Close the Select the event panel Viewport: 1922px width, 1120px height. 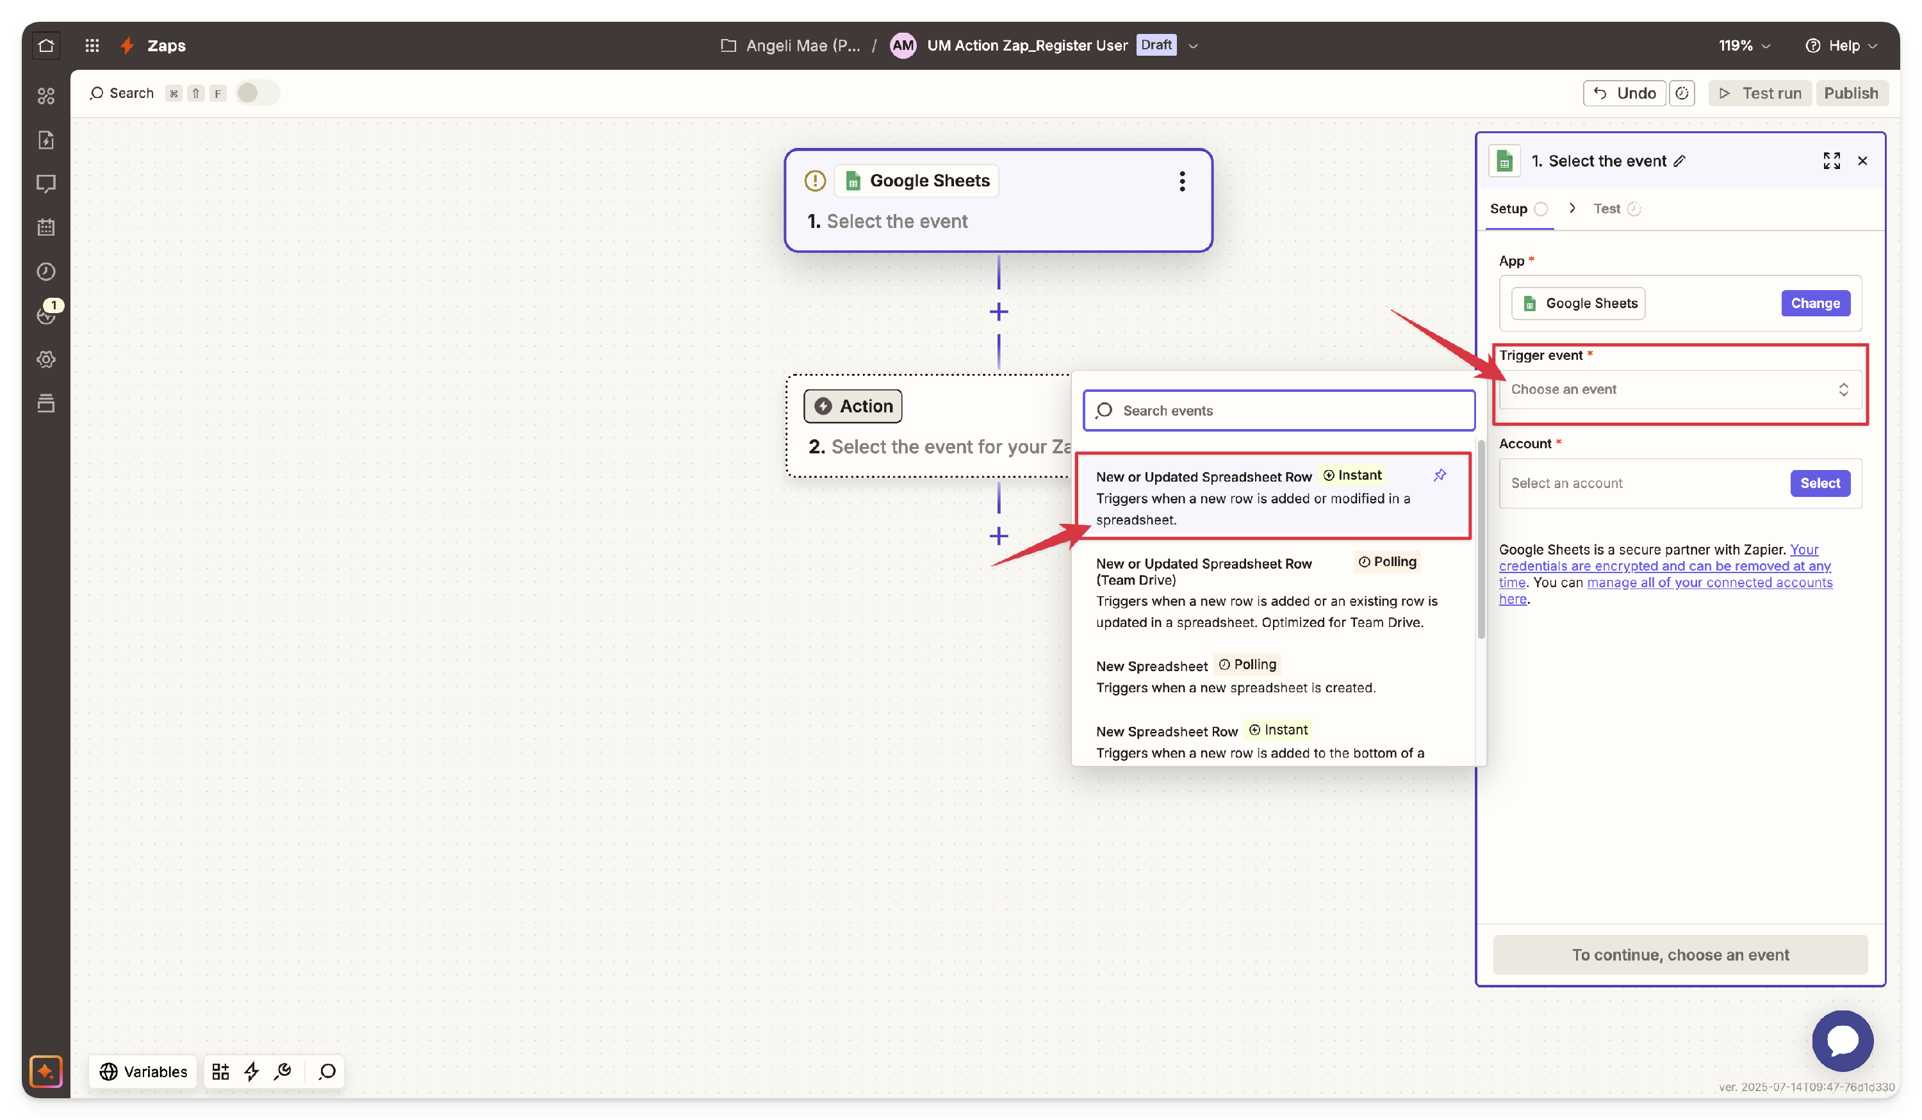point(1862,161)
